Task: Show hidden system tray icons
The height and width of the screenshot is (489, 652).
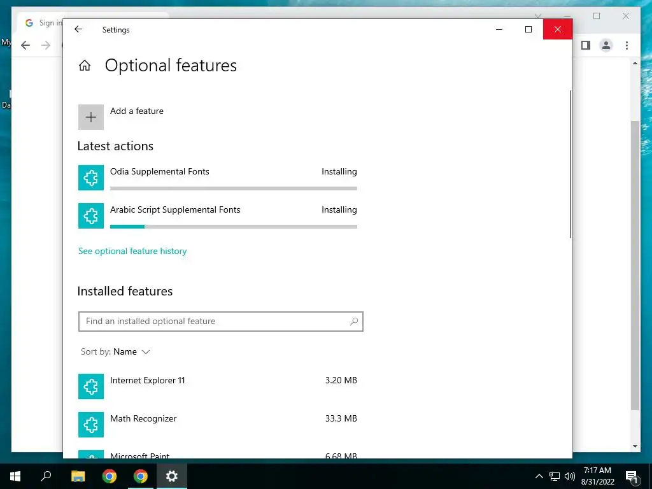Action: [x=539, y=476]
